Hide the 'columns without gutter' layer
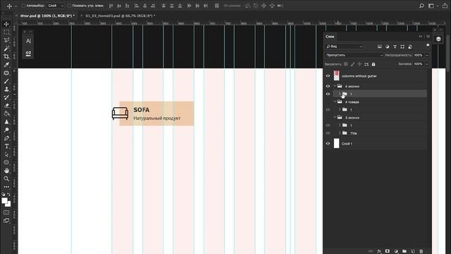This screenshot has height=254, width=451. 328,76
